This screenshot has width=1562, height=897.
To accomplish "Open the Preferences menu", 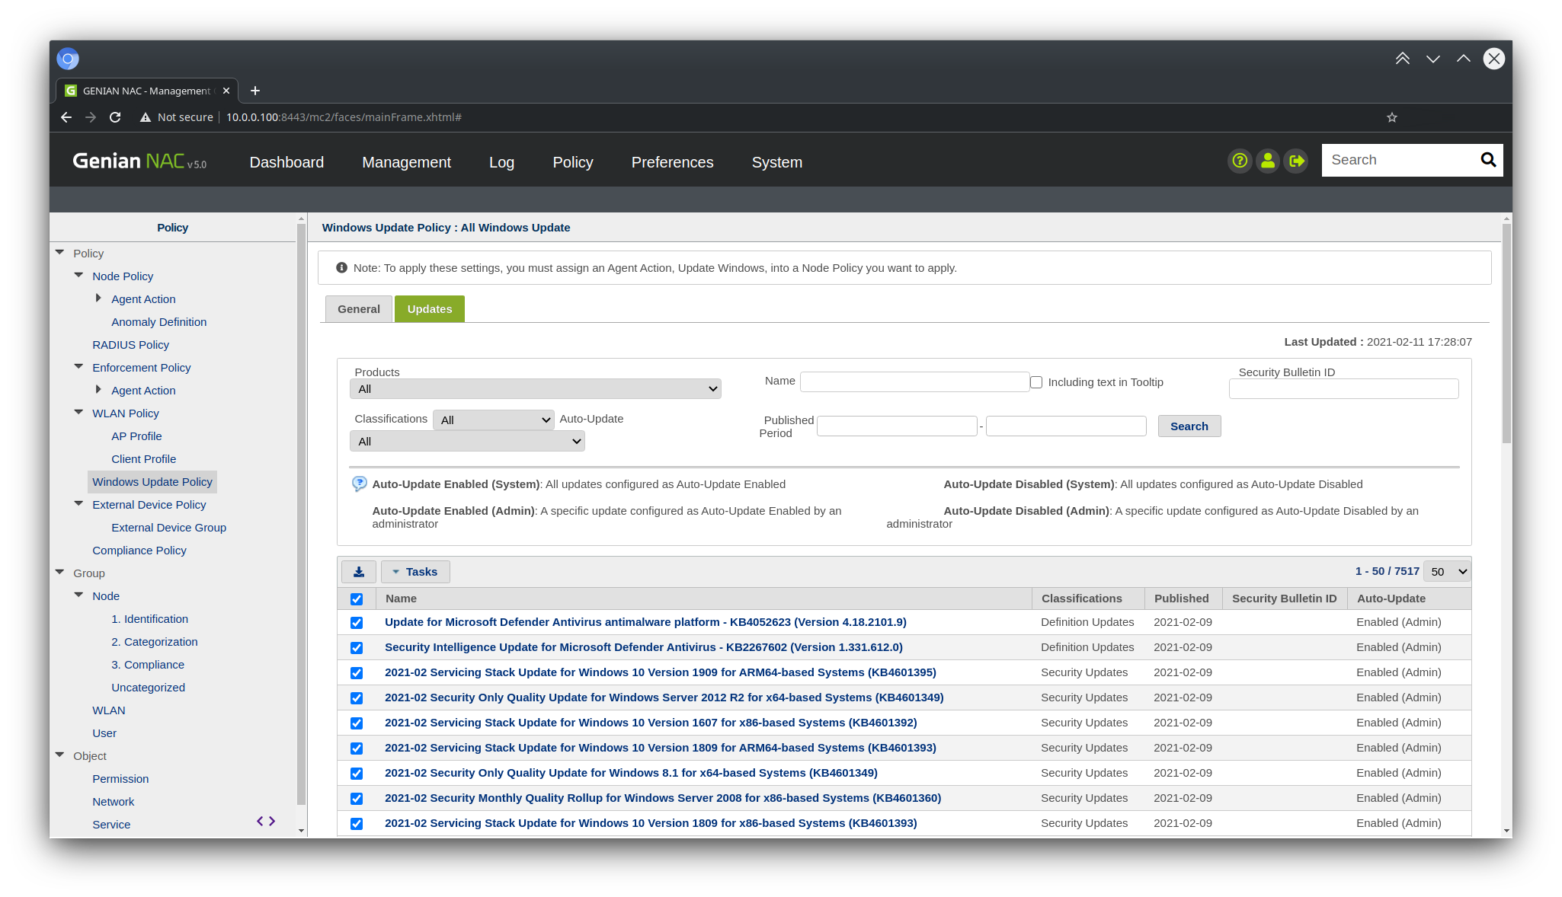I will point(672,162).
